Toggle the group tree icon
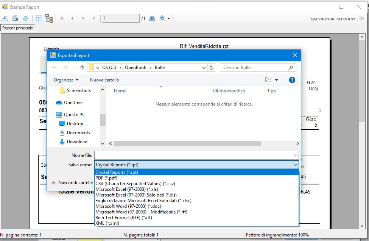 (49, 18)
